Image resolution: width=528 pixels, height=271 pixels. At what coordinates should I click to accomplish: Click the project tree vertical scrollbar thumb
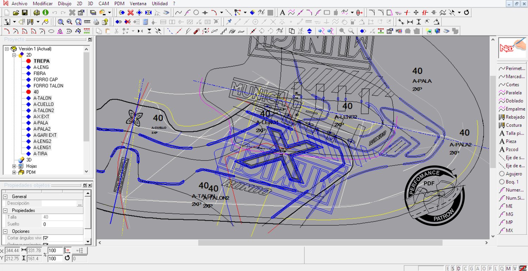[87, 97]
